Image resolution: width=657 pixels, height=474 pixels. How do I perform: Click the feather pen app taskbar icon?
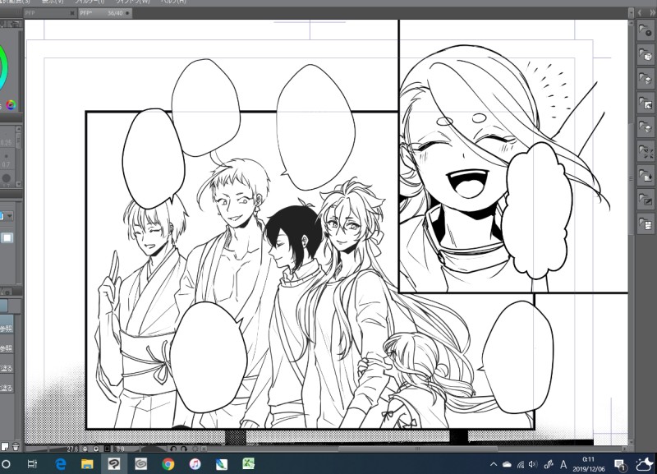pos(222,463)
